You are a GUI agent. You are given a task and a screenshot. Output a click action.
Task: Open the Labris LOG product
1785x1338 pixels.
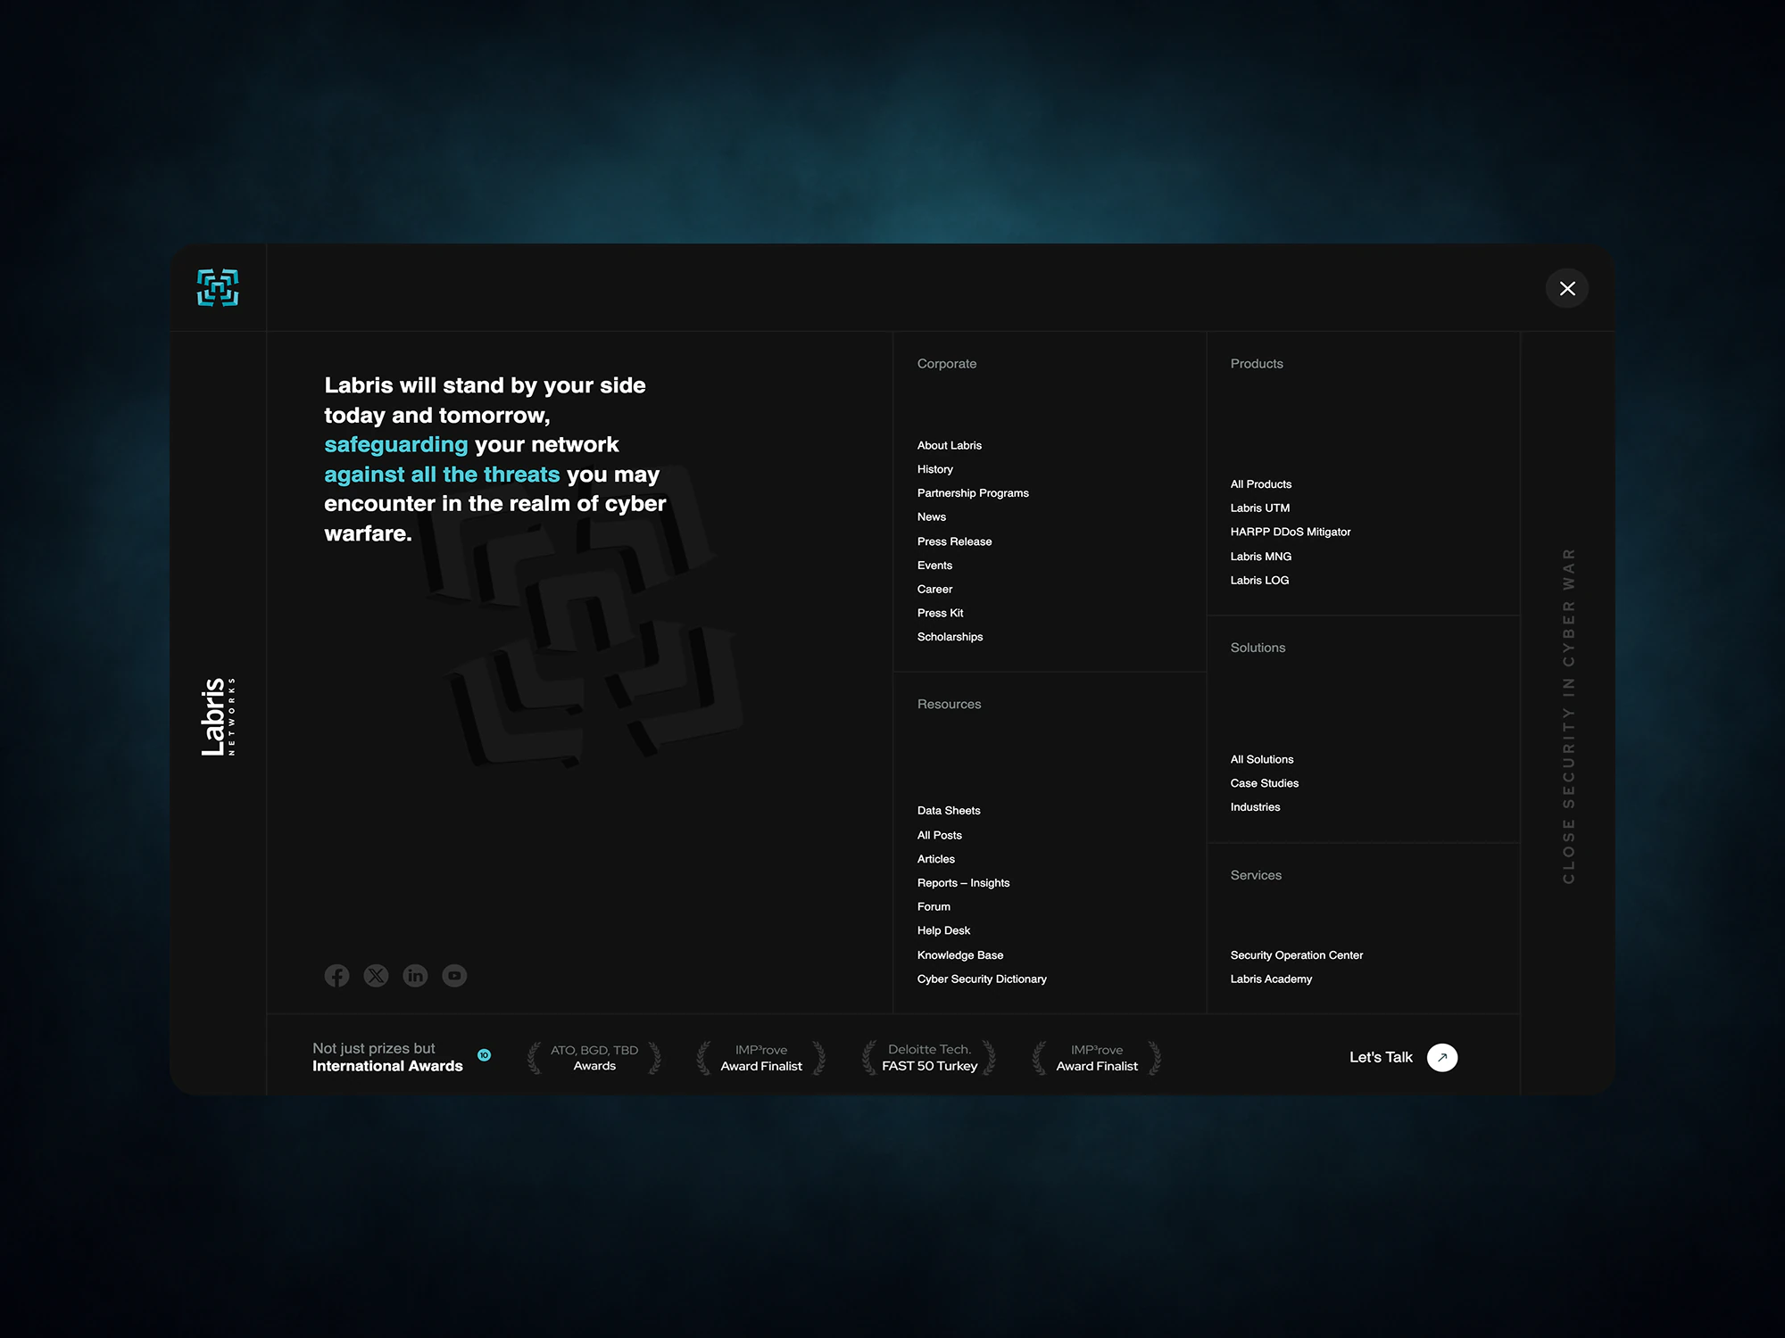tap(1259, 580)
